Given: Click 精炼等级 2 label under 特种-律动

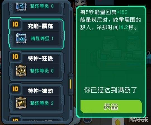Looking at the screenshot, I should (x=42, y=103).
